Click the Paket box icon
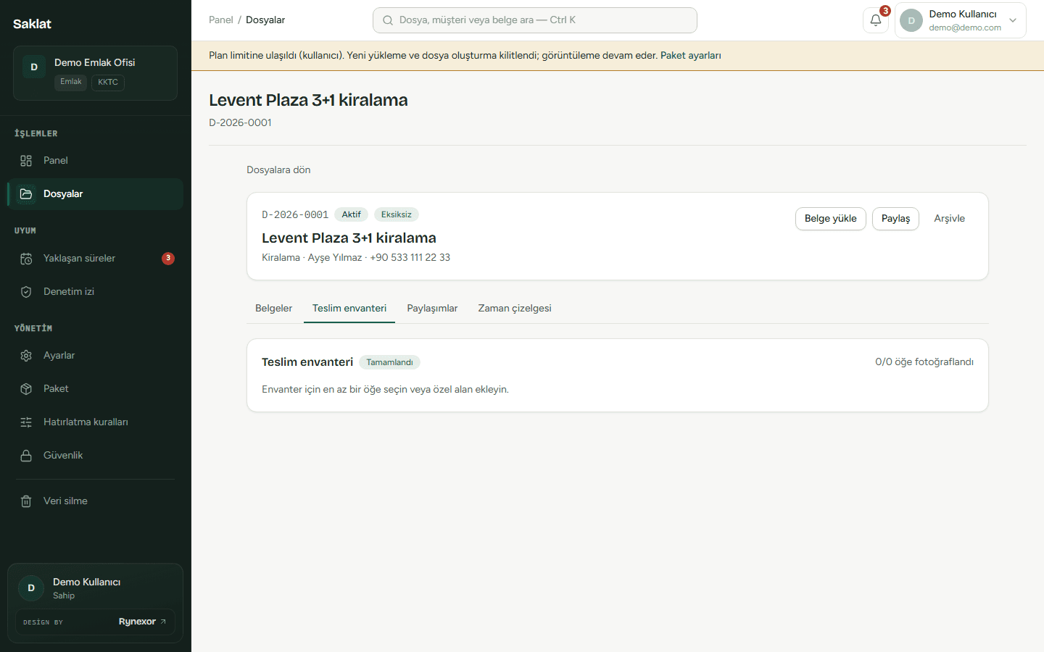 coord(26,389)
